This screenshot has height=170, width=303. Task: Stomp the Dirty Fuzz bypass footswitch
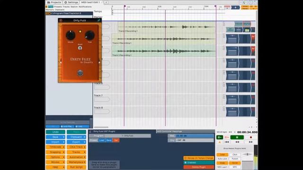coord(80,73)
